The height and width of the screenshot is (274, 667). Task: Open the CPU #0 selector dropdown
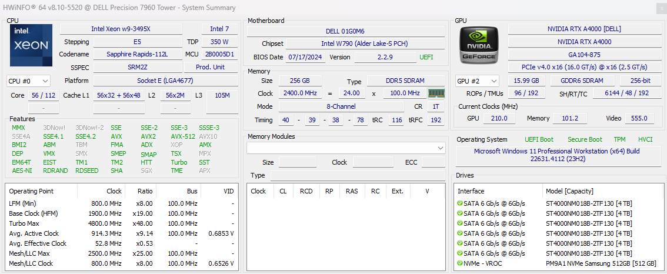tap(28, 81)
